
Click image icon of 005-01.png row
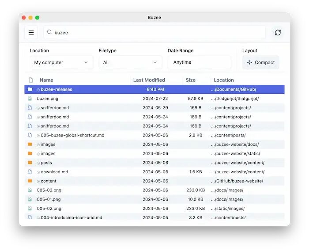[x=30, y=199]
